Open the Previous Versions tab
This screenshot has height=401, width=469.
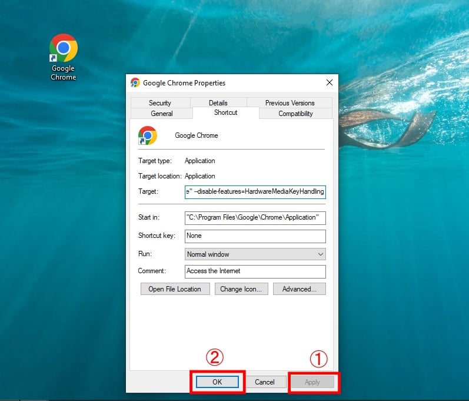[290, 103]
